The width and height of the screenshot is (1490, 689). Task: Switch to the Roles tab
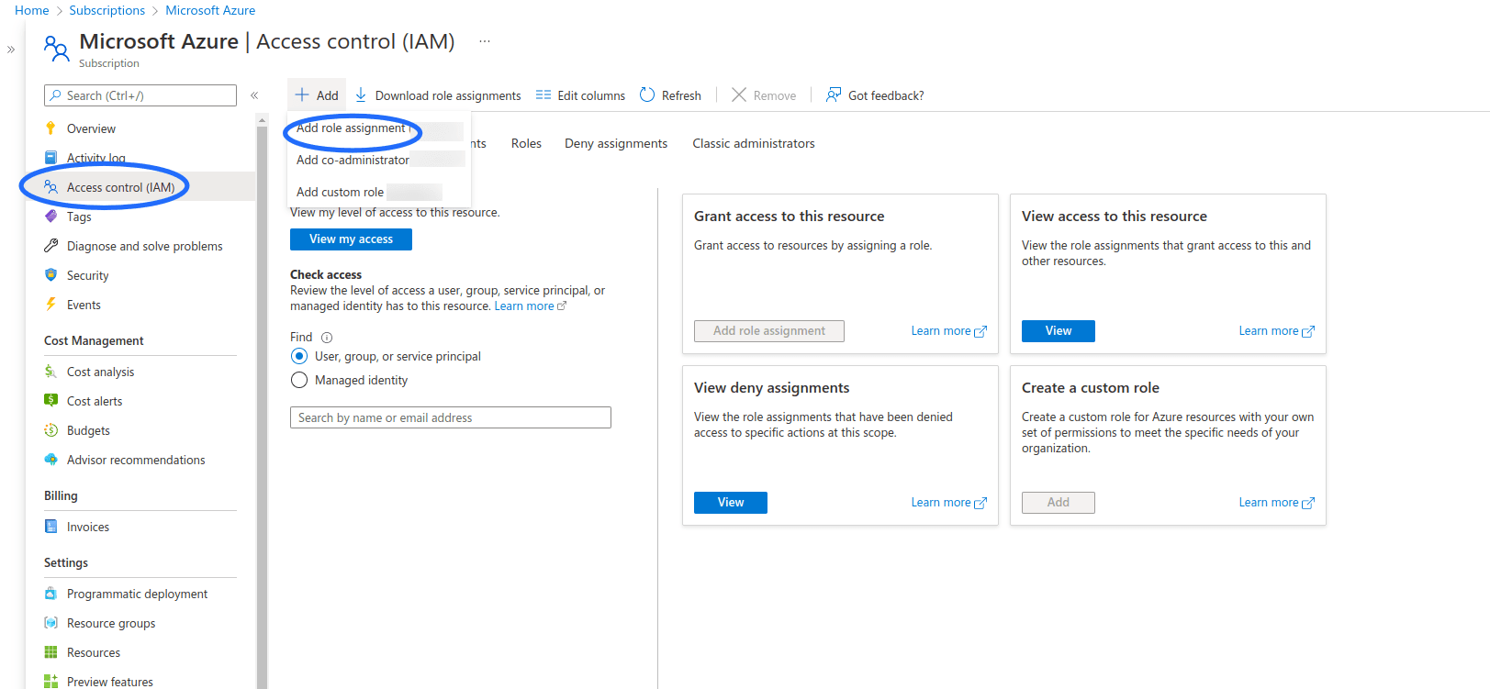coord(526,143)
